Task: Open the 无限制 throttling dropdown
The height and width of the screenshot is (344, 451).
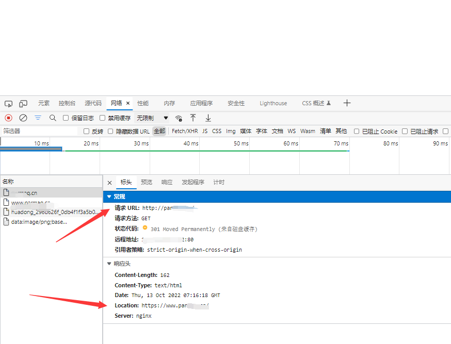Action: (150, 118)
